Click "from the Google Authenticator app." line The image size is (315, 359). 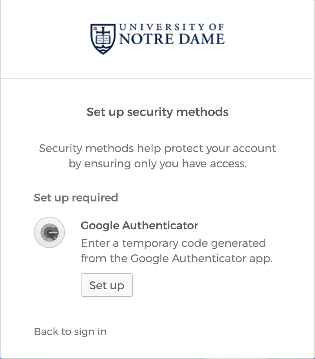click(176, 259)
